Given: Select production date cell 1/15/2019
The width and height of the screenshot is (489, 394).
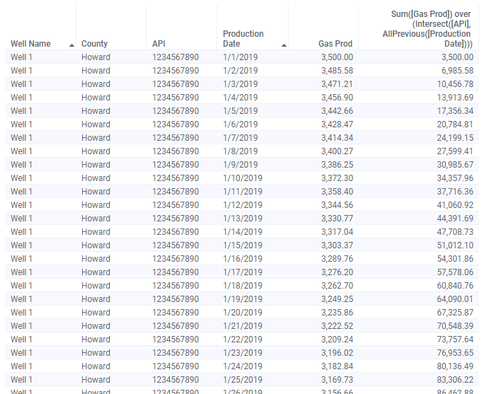Looking at the screenshot, I should pos(243,245).
